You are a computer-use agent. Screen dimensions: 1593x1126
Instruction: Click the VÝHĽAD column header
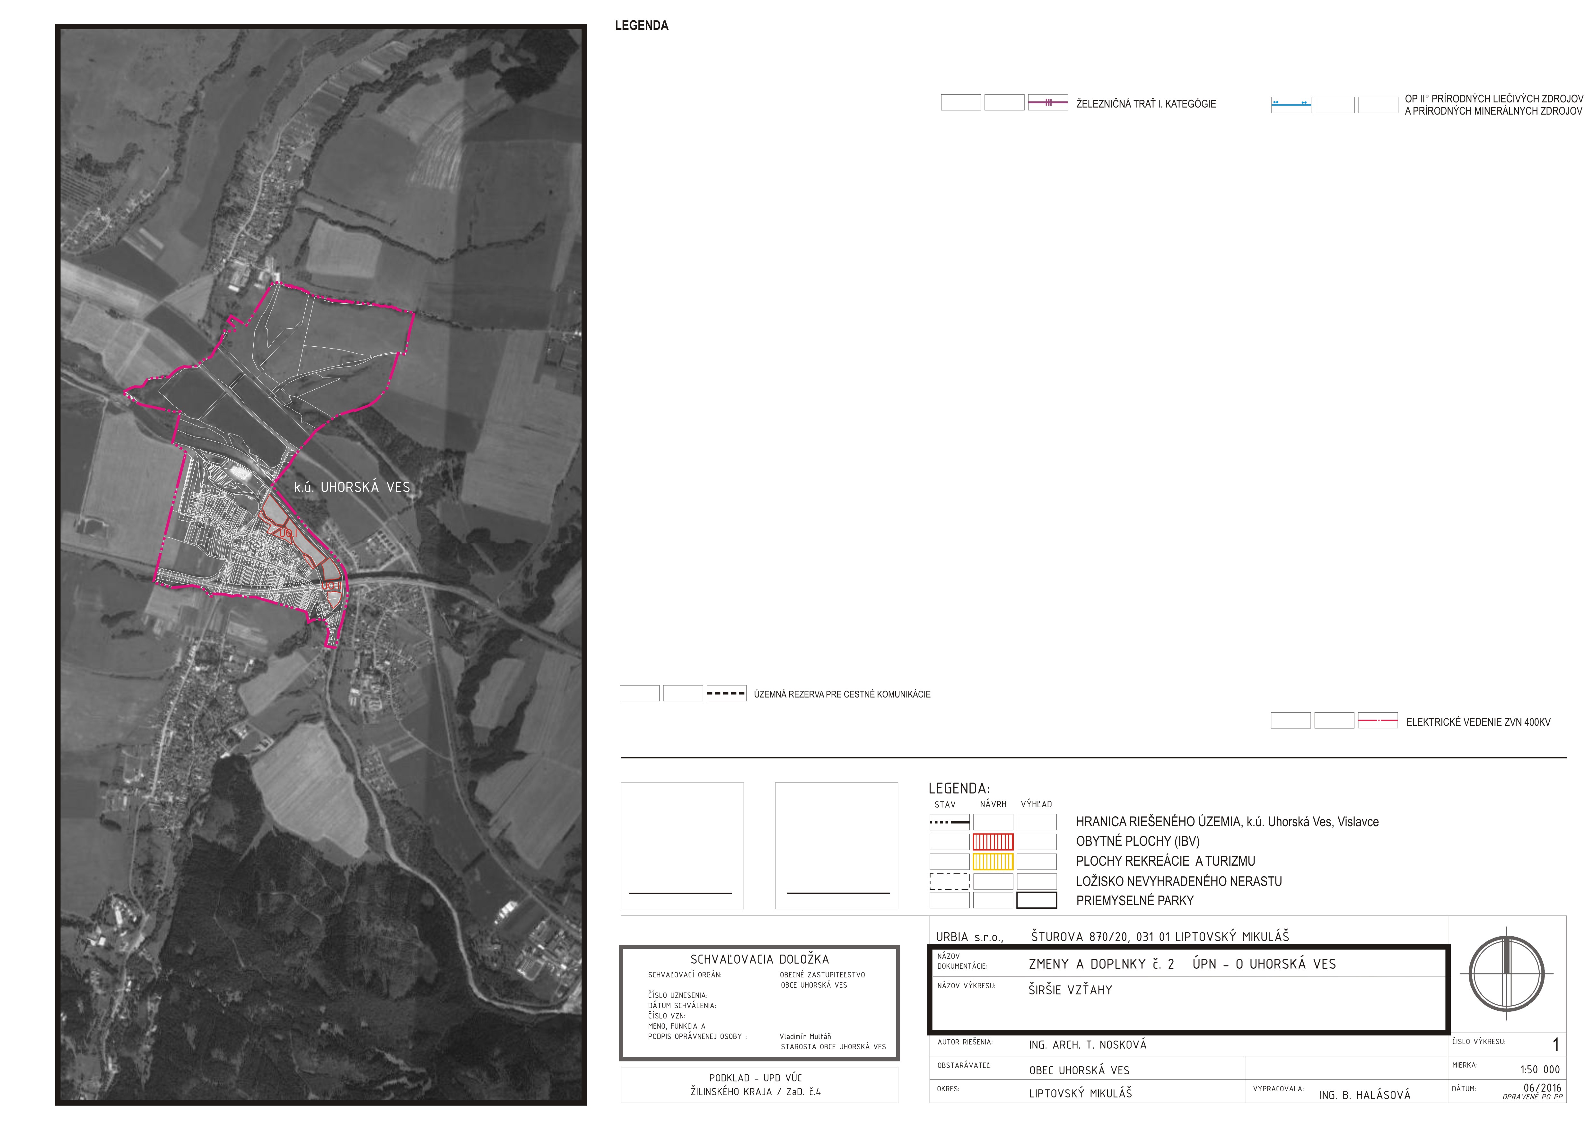tap(1037, 804)
